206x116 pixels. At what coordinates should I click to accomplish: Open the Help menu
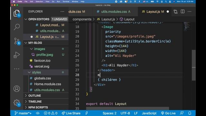82,2
